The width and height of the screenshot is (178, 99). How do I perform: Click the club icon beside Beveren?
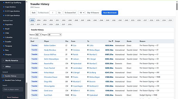tap(88, 81)
